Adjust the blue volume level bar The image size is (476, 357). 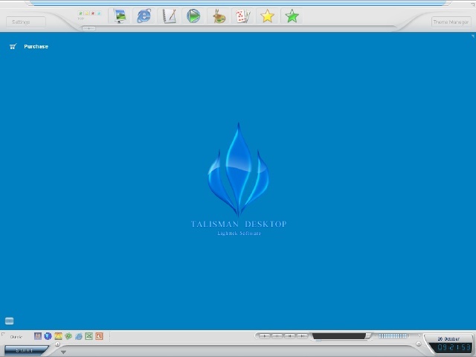click(393, 336)
